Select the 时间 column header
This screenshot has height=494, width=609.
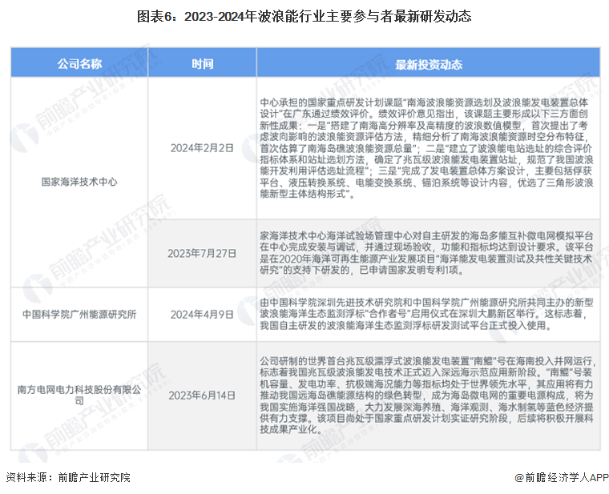tap(202, 63)
